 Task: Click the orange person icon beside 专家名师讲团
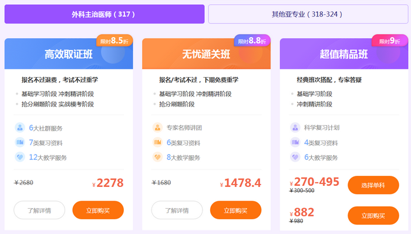pyautogui.click(x=157, y=128)
